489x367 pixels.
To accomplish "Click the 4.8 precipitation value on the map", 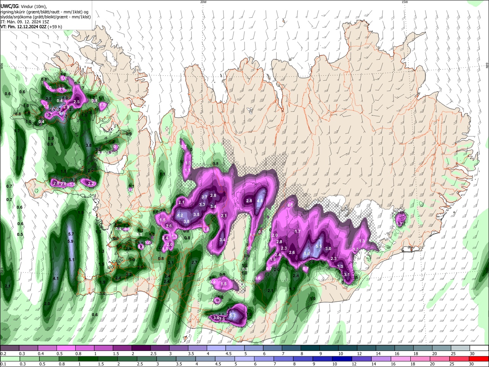I will [260, 201].
